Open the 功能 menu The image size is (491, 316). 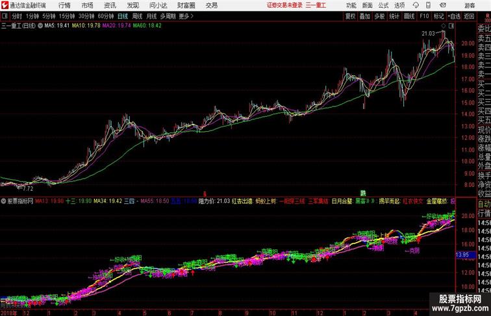pyautogui.click(x=351, y=5)
